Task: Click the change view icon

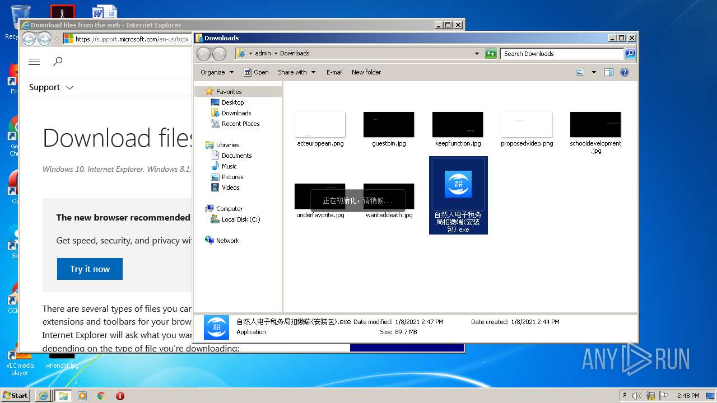Action: click(580, 72)
